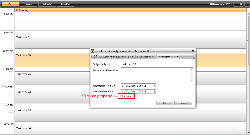
Task: Click the Subject text field
Action: (x=157, y=64)
